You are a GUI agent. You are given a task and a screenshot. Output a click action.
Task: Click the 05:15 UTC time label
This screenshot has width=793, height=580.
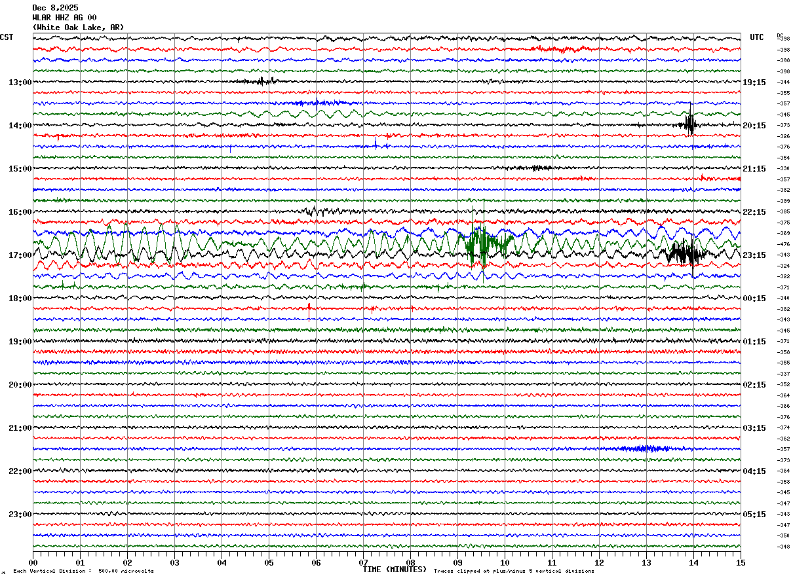click(x=754, y=515)
